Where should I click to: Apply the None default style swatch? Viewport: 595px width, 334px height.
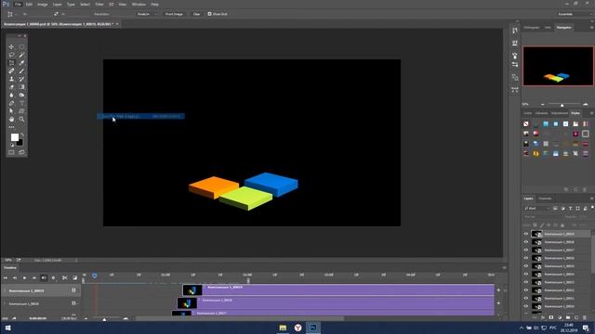coord(526,123)
